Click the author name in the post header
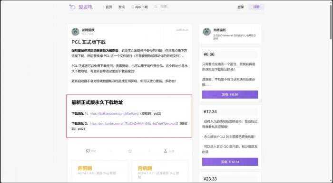This screenshot has width=333, height=183. tap(88, 30)
